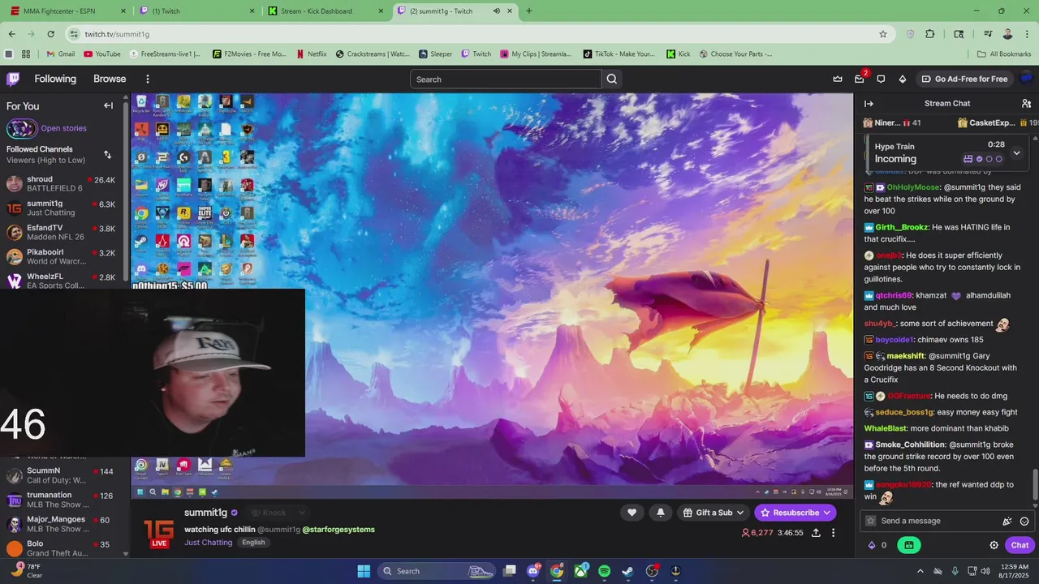The width and height of the screenshot is (1039, 584).
Task: Mute the summit1g tab audio
Action: coord(496,11)
